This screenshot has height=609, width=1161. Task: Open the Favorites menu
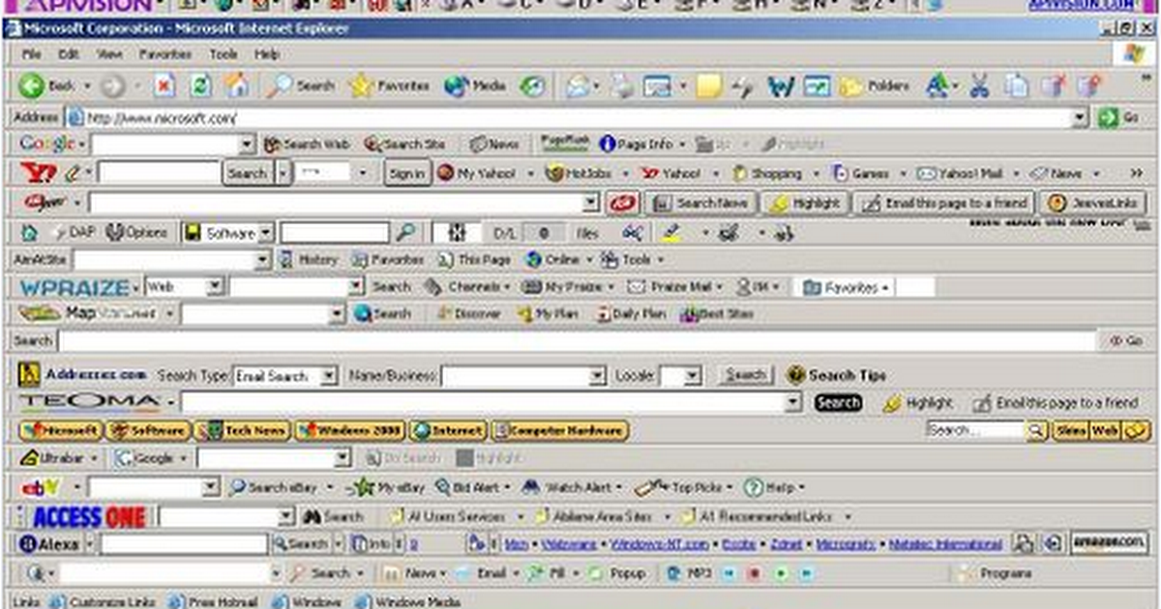tap(164, 55)
